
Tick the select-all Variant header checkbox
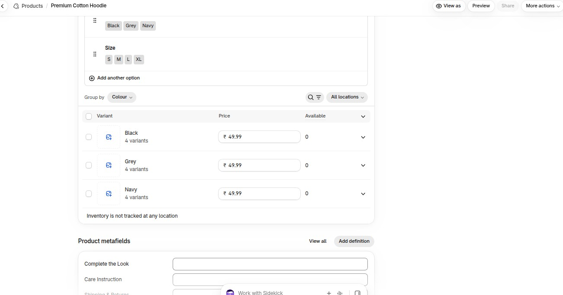click(x=89, y=116)
